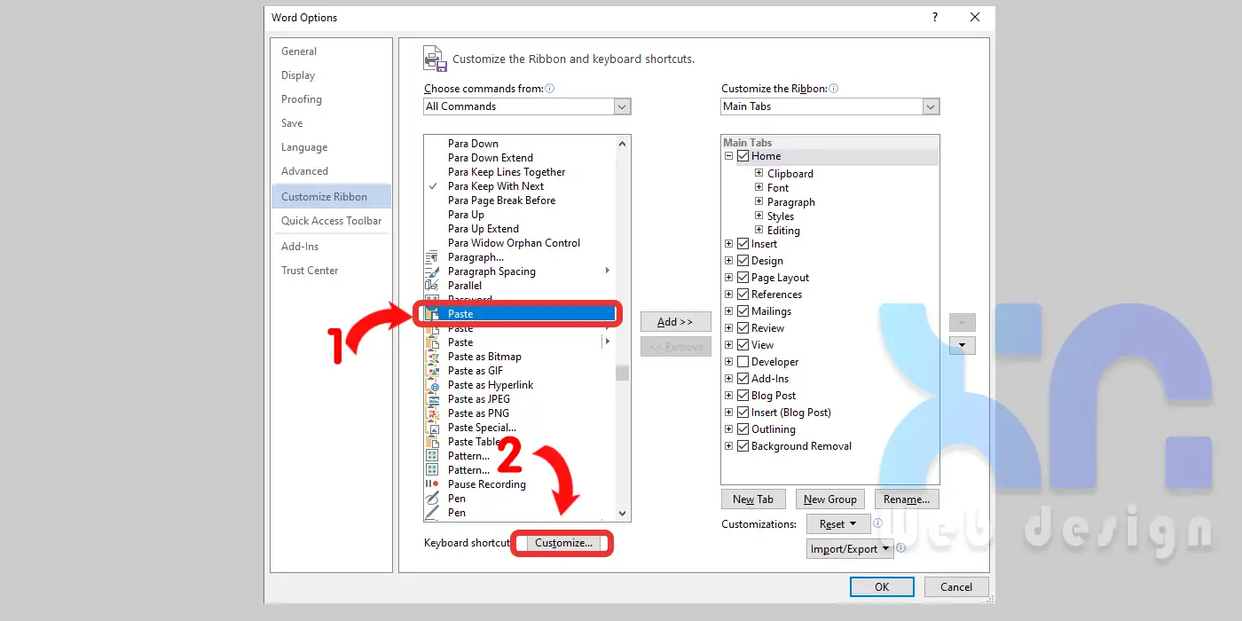Click the Paste as Bitmap command icon

click(x=432, y=357)
